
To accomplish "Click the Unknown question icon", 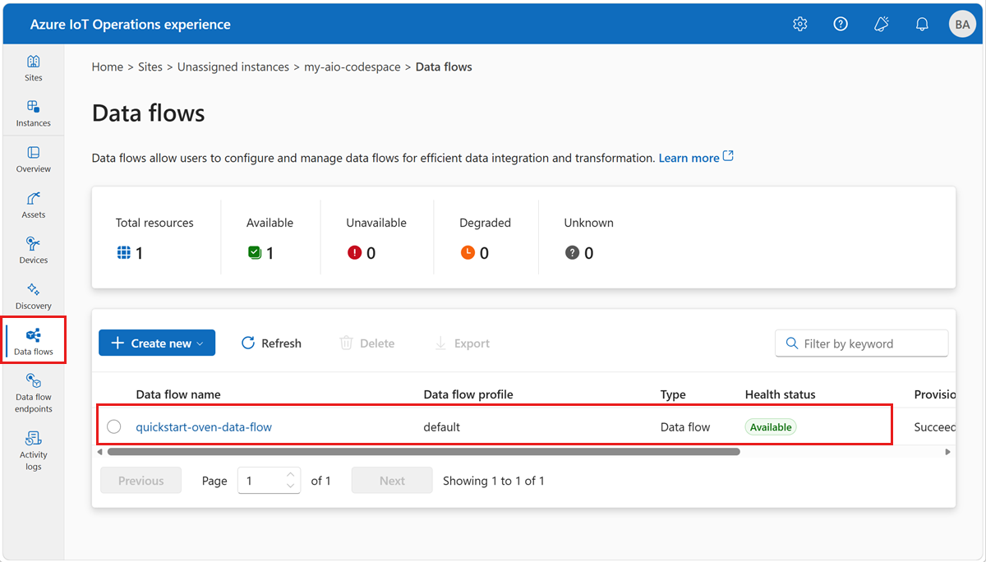I will pos(572,253).
